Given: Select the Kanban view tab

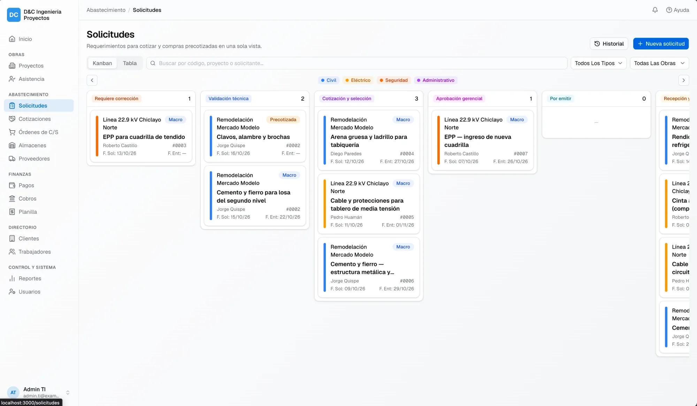Looking at the screenshot, I should [102, 63].
